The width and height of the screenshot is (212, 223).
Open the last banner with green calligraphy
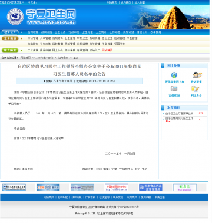coord(185,188)
